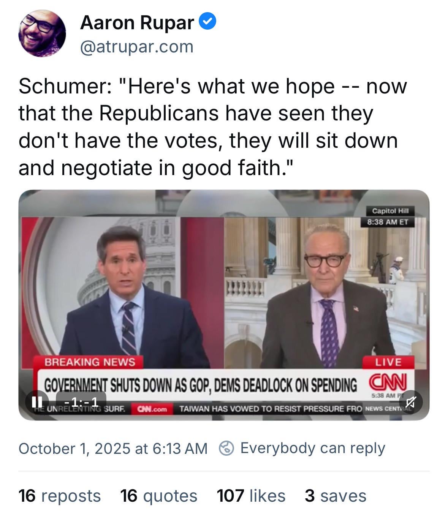Image resolution: width=448 pixels, height=515 pixels.
Task: Click the red CNN logo in the video
Action: pos(387,381)
